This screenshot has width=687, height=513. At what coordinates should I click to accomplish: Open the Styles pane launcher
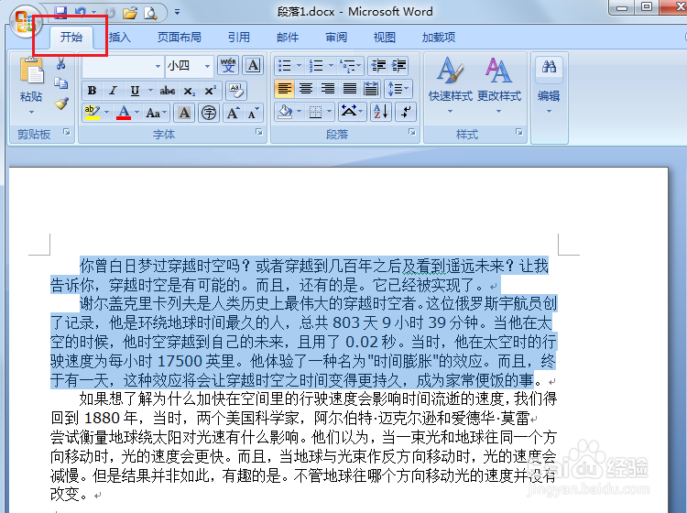518,132
